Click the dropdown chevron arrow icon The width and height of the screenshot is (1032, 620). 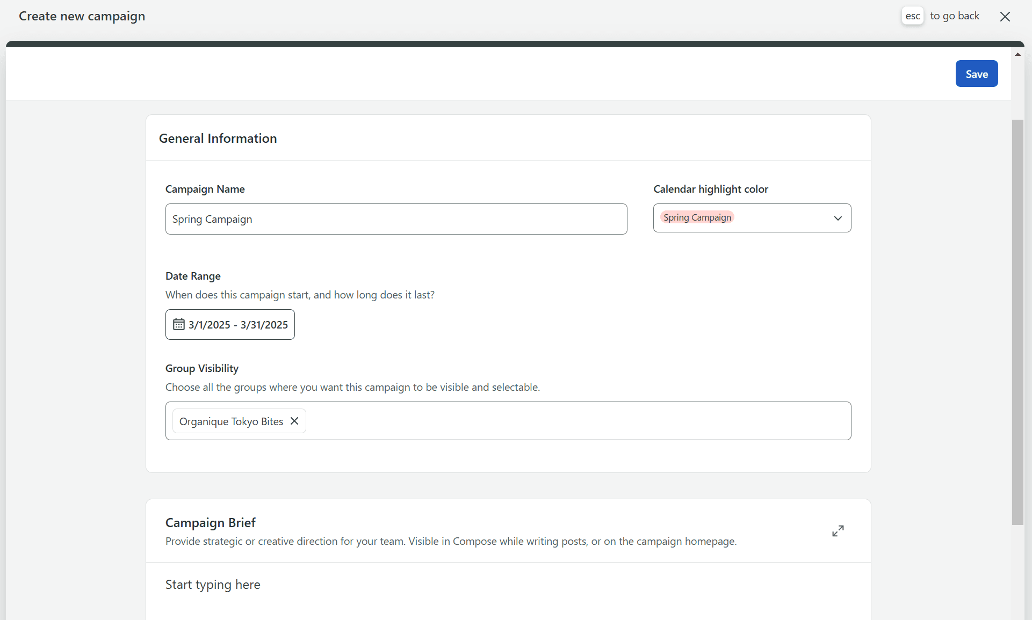[x=838, y=218]
